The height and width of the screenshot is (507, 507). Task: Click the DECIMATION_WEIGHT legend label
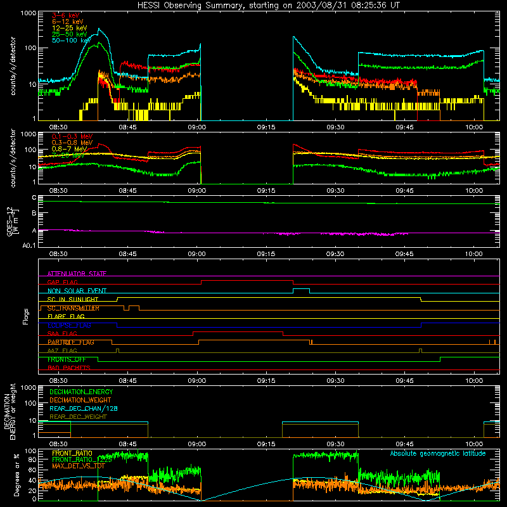click(x=80, y=401)
